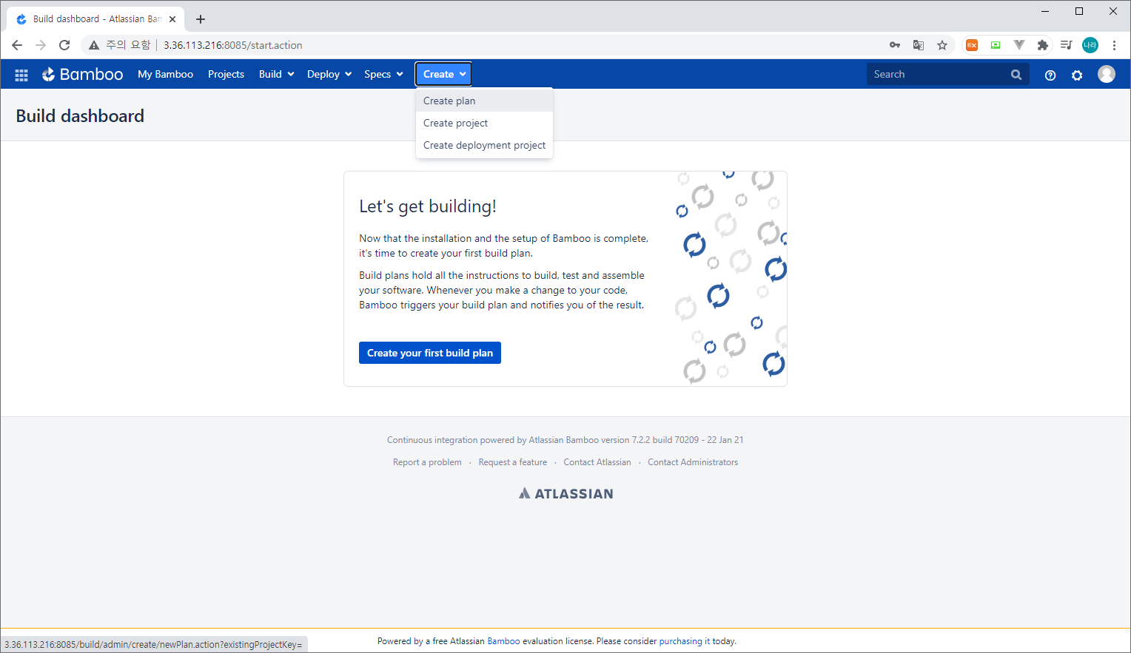The height and width of the screenshot is (653, 1131).
Task: Click the Bamboo logo
Action: pos(82,74)
